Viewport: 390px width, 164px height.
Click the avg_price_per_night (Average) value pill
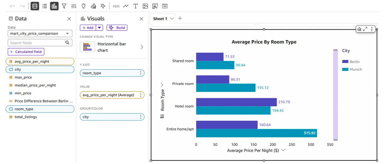(x=112, y=95)
